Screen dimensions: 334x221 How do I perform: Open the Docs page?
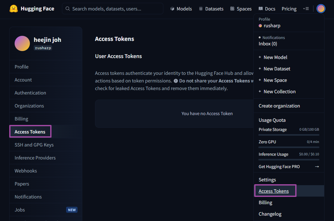267,9
